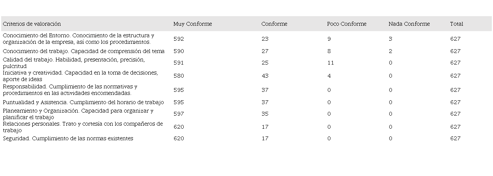493x176 pixels.
Task: Click the Nada Conforme column header
Action: (409, 24)
